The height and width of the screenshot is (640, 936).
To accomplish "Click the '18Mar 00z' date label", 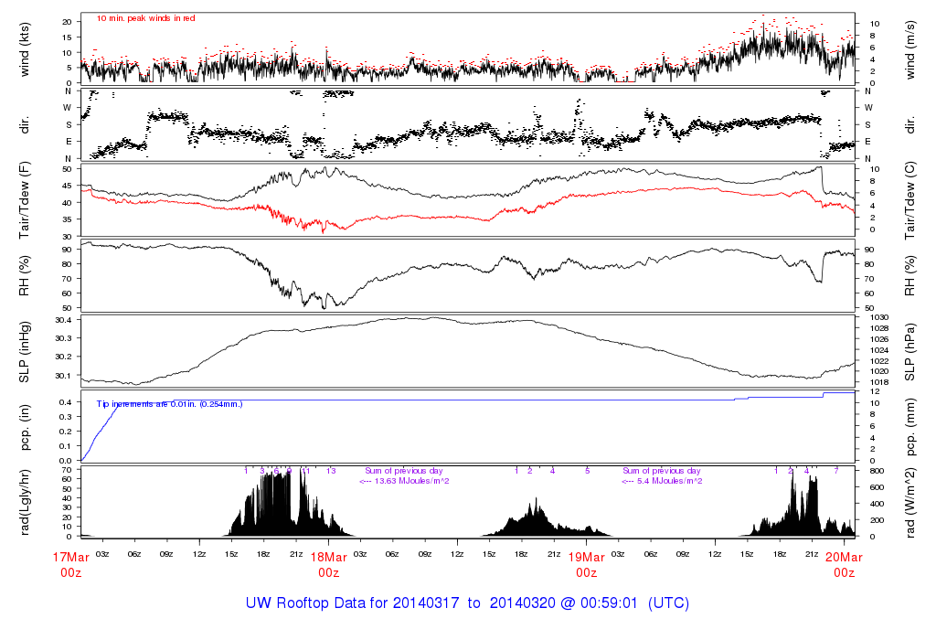I will coord(329,565).
